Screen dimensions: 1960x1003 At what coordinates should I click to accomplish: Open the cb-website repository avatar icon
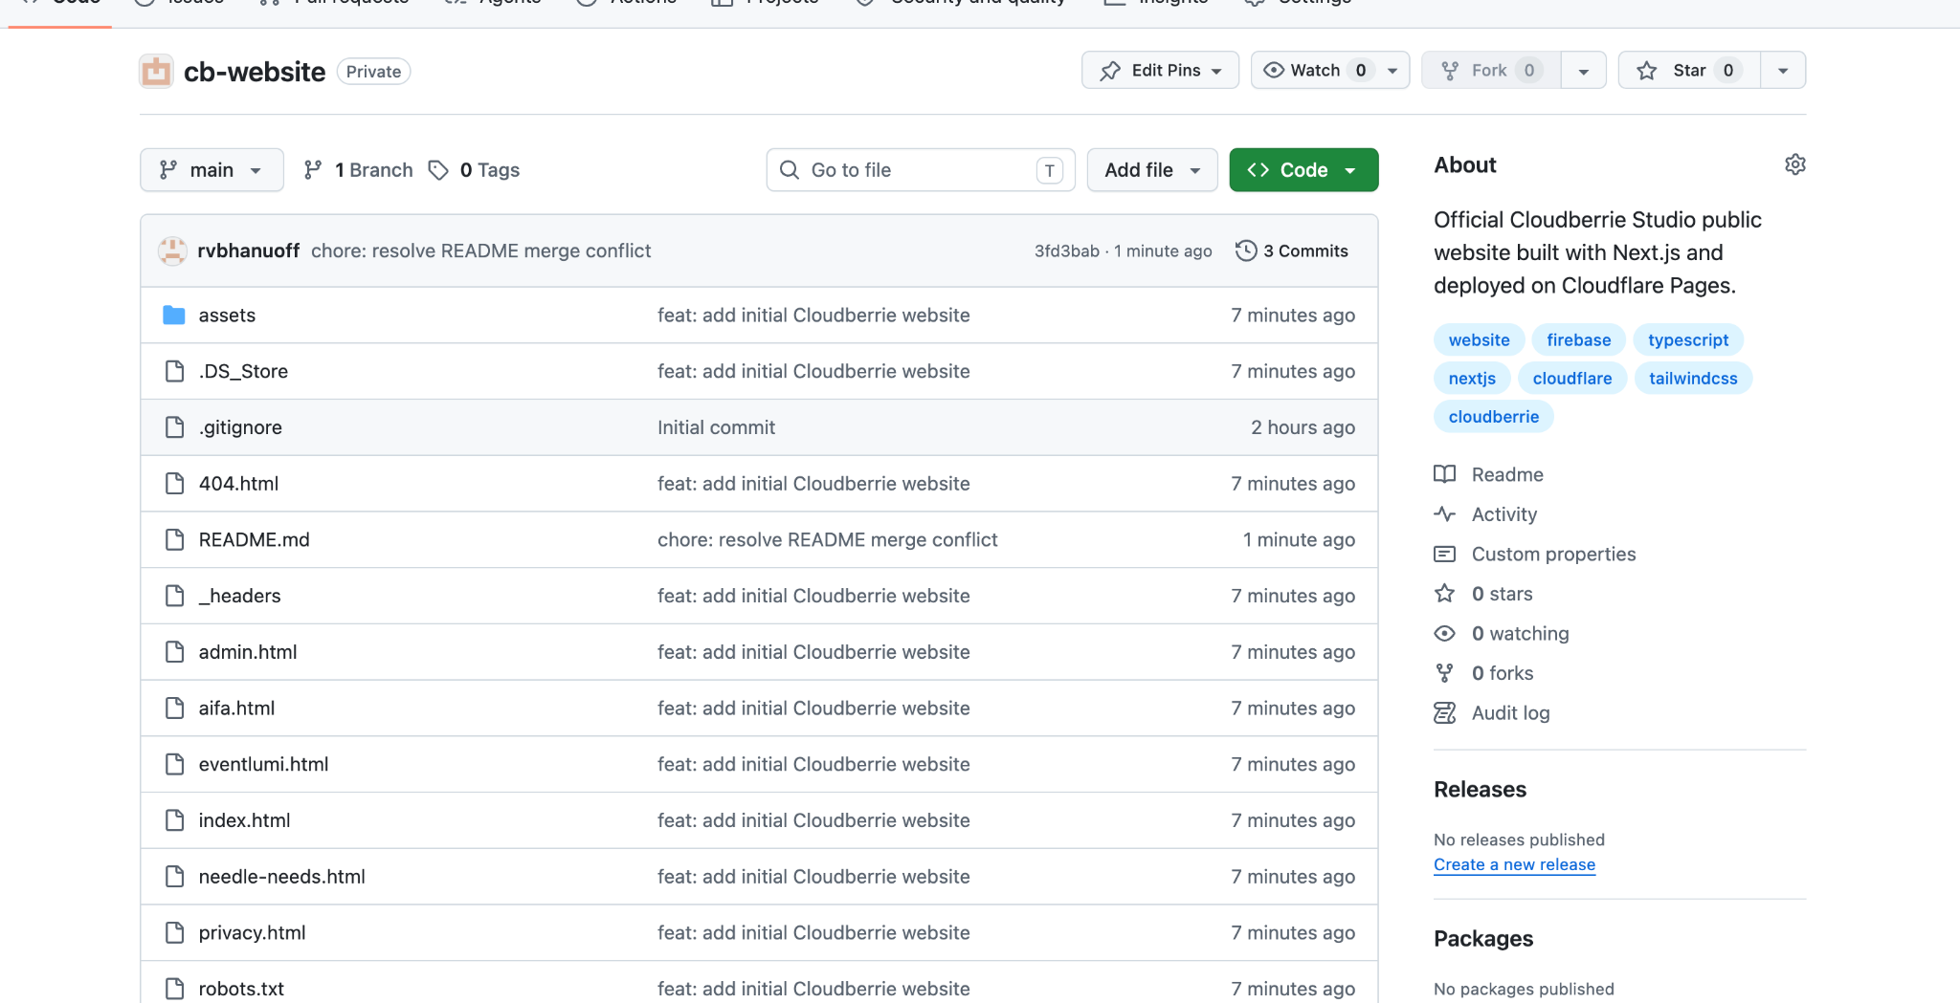(x=156, y=72)
